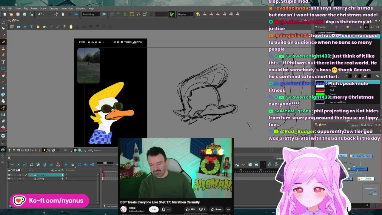The width and height of the screenshot is (382, 215).
Task: Toggle the Show Grid icon
Action: pos(12,27)
